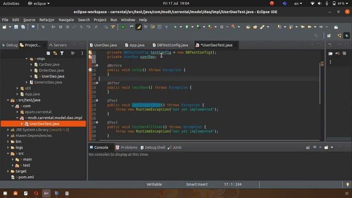
Task: Click the Open Type icon
Action: [x=248, y=27]
